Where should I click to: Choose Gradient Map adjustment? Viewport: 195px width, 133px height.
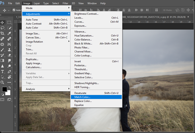[96, 73]
